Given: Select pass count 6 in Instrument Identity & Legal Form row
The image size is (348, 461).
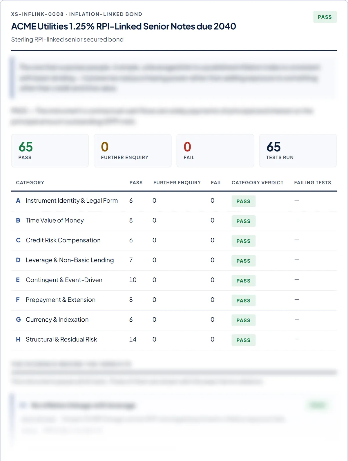Looking at the screenshot, I should tap(131, 201).
